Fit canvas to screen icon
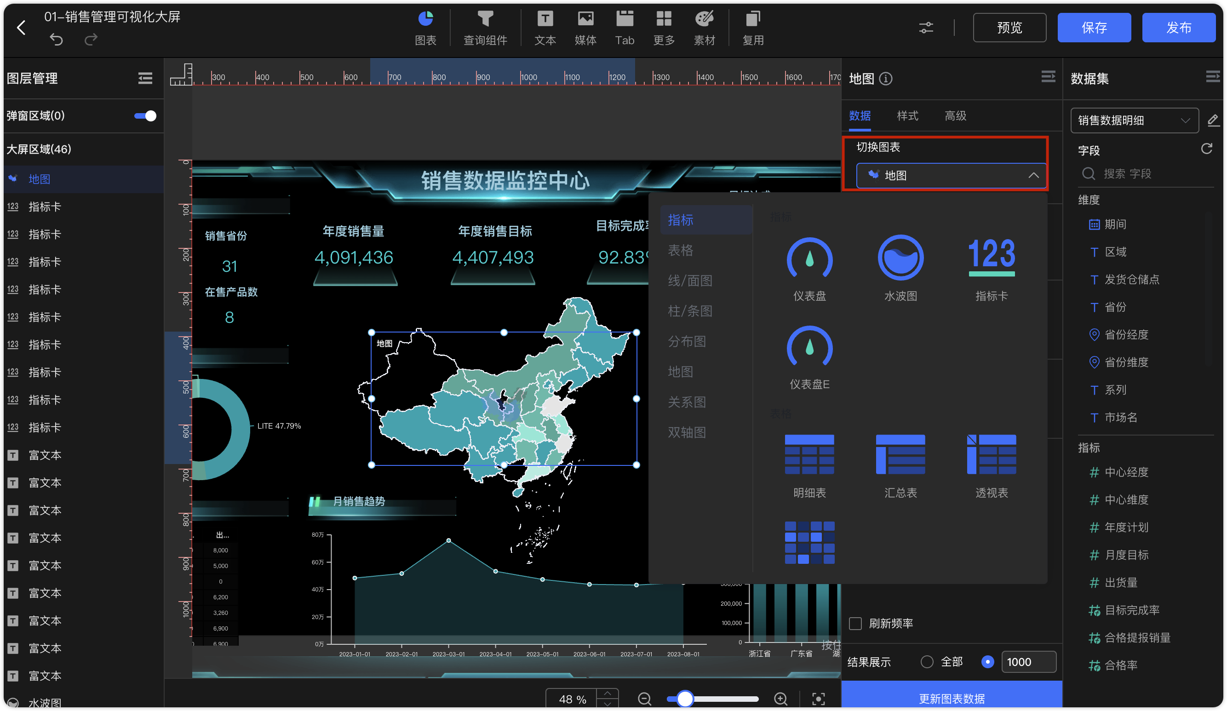1227x711 pixels. 819,699
